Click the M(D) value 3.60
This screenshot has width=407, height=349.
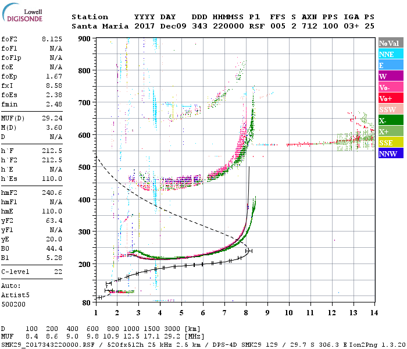point(54,127)
